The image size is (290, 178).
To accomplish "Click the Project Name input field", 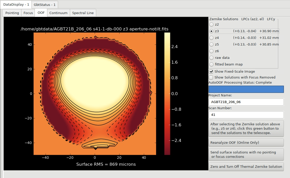I will pos(246,102).
